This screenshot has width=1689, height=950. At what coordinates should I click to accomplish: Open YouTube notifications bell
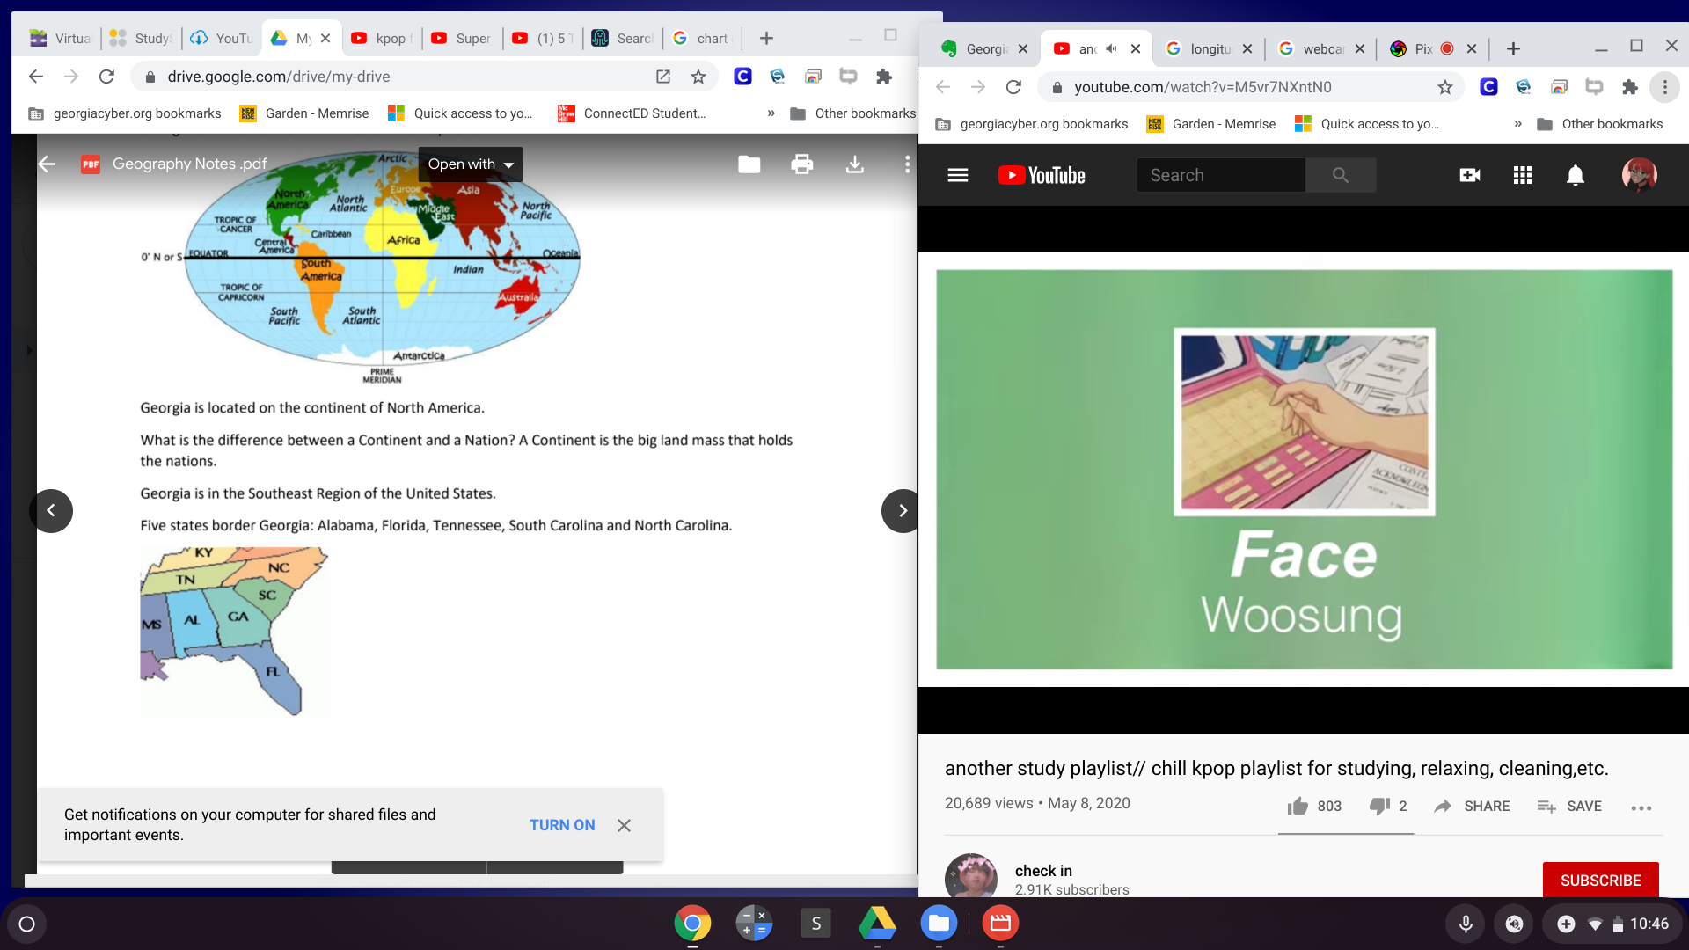point(1576,175)
